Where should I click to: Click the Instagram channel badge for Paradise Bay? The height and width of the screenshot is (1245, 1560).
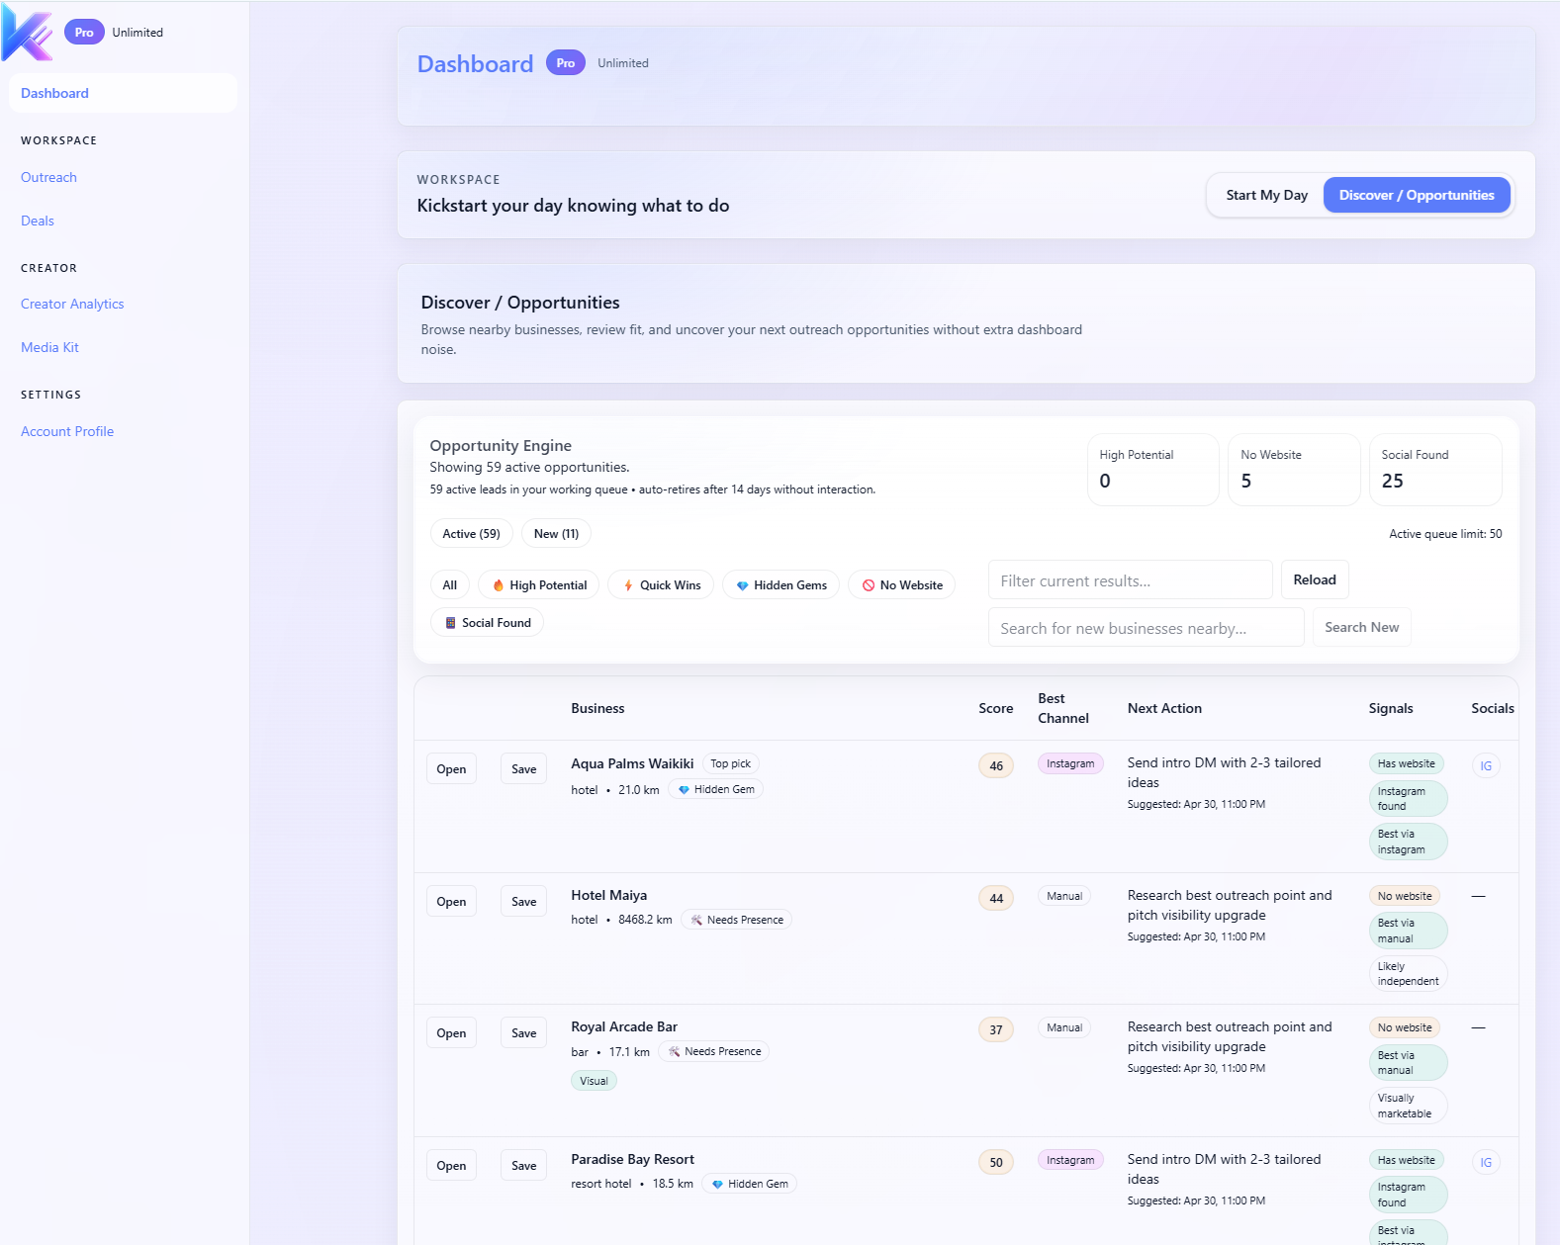tap(1070, 1161)
